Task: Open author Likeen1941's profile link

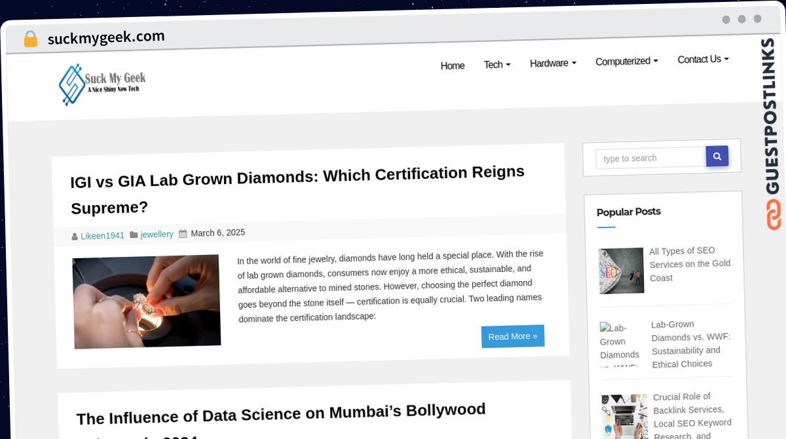Action: (x=102, y=236)
